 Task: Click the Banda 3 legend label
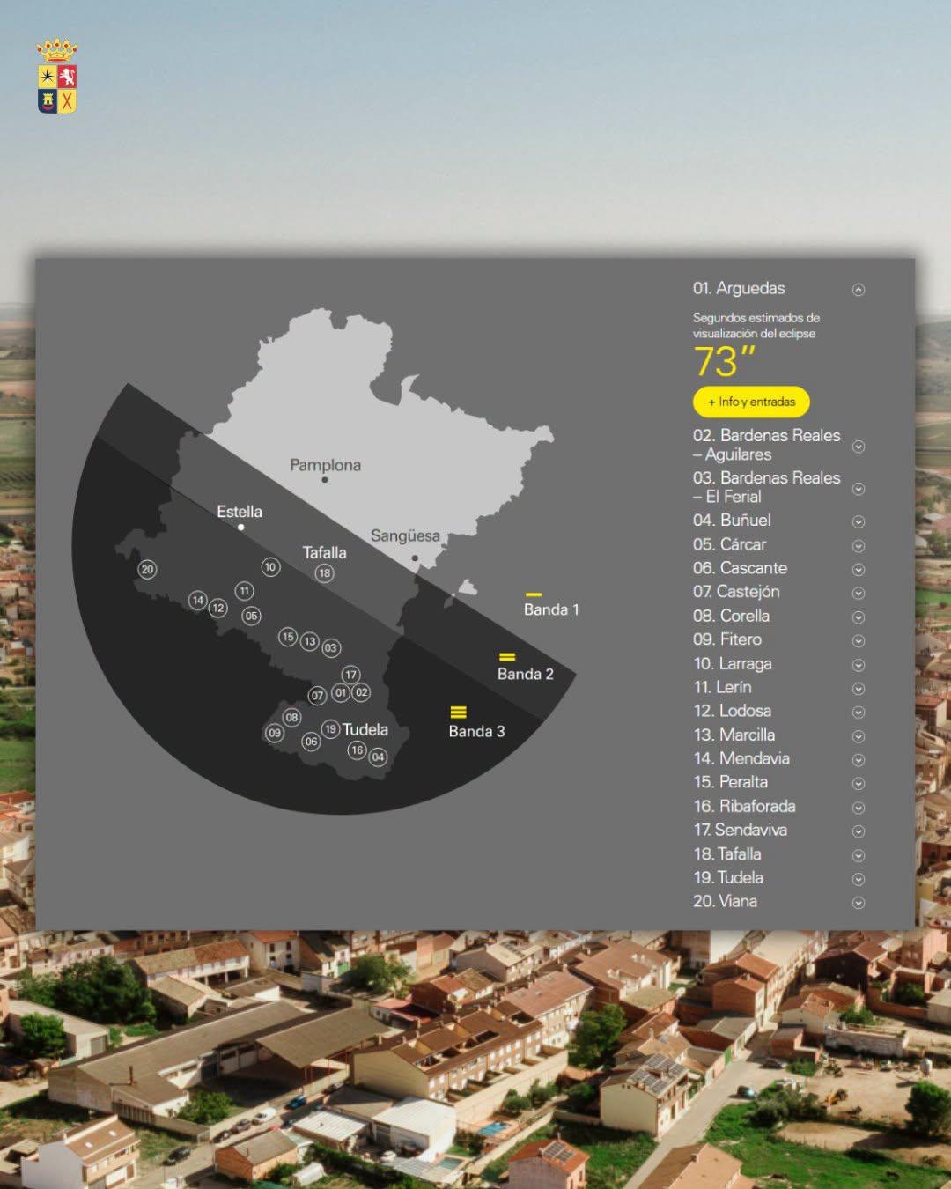point(476,731)
